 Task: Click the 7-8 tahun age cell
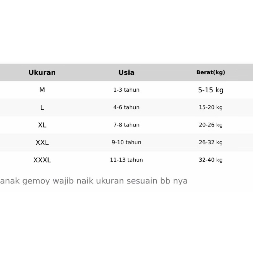tap(126, 125)
